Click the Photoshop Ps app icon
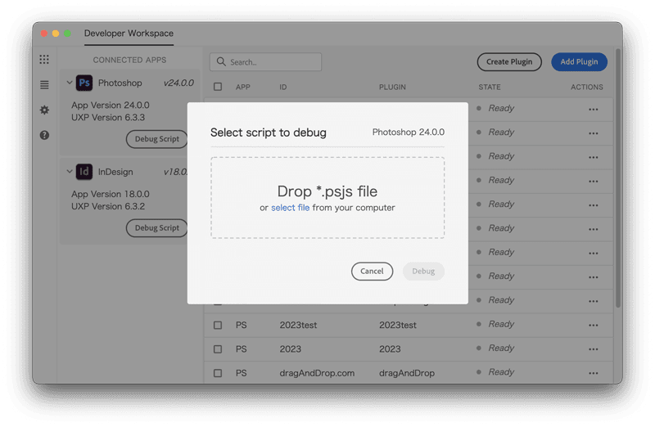 pos(84,83)
